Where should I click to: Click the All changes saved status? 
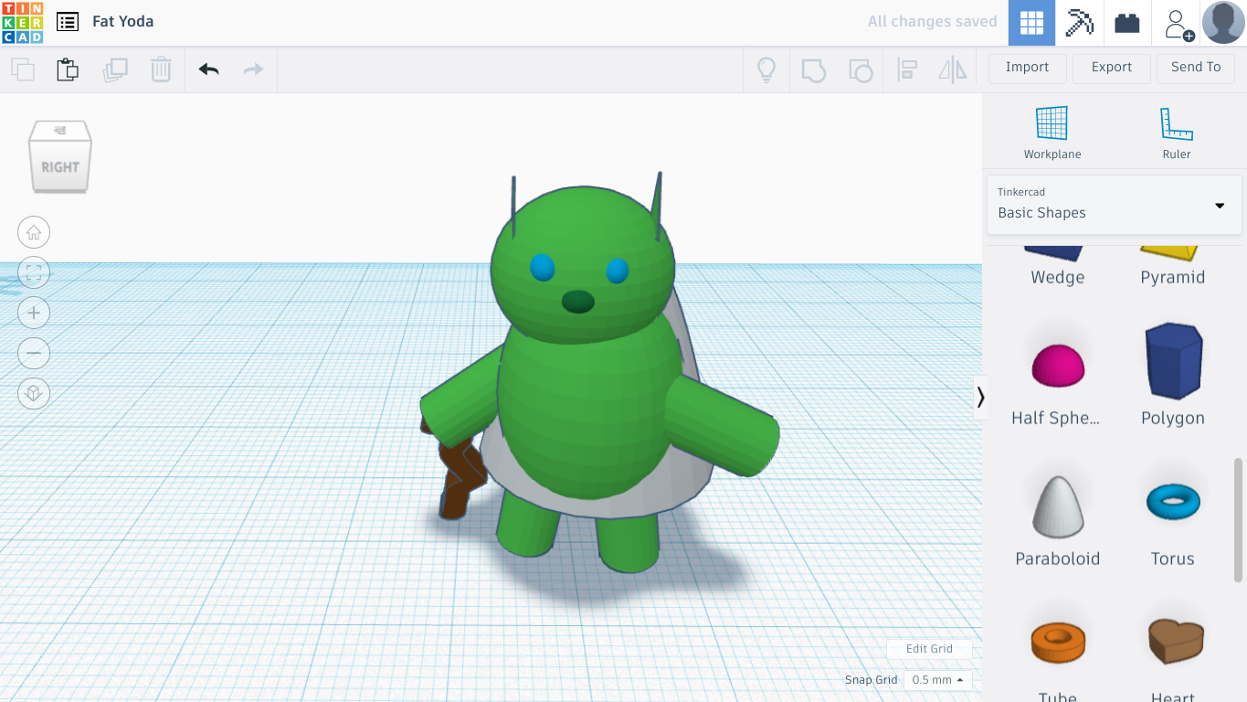point(933,22)
